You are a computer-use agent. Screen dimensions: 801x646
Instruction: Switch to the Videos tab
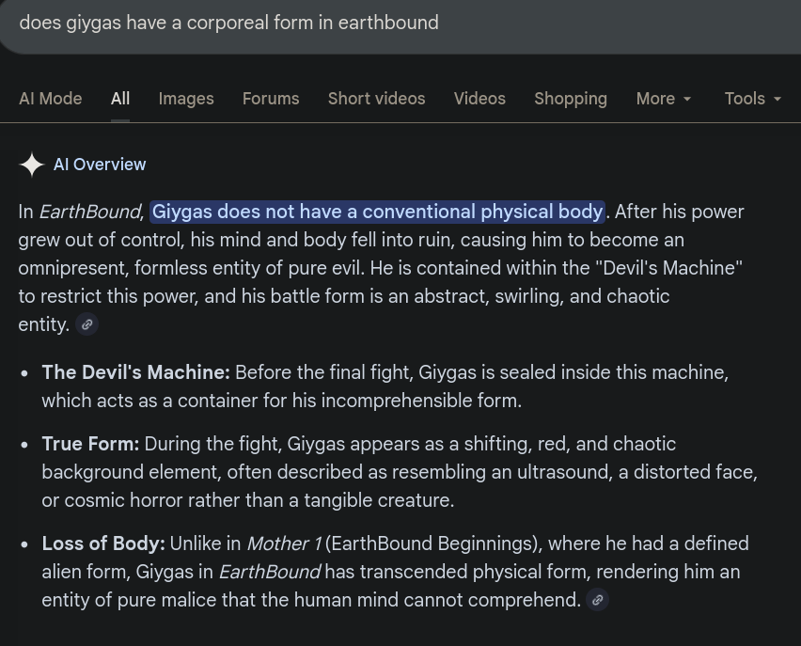coord(479,99)
